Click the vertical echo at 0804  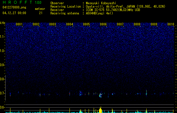point(70,94)
